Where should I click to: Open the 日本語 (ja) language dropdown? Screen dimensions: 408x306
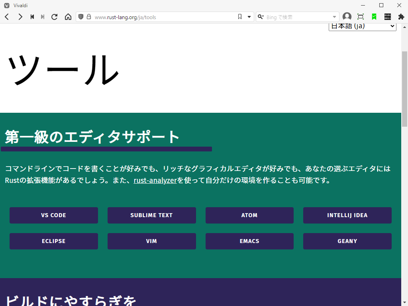pos(363,27)
